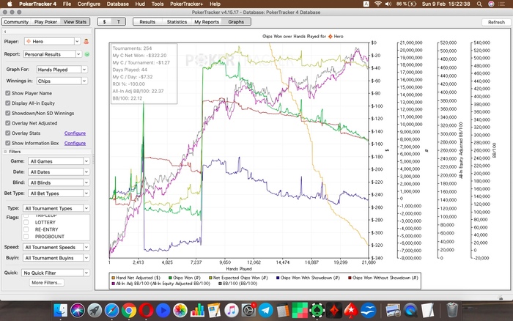
Task: Open System Preferences from the dock
Action: [248, 310]
